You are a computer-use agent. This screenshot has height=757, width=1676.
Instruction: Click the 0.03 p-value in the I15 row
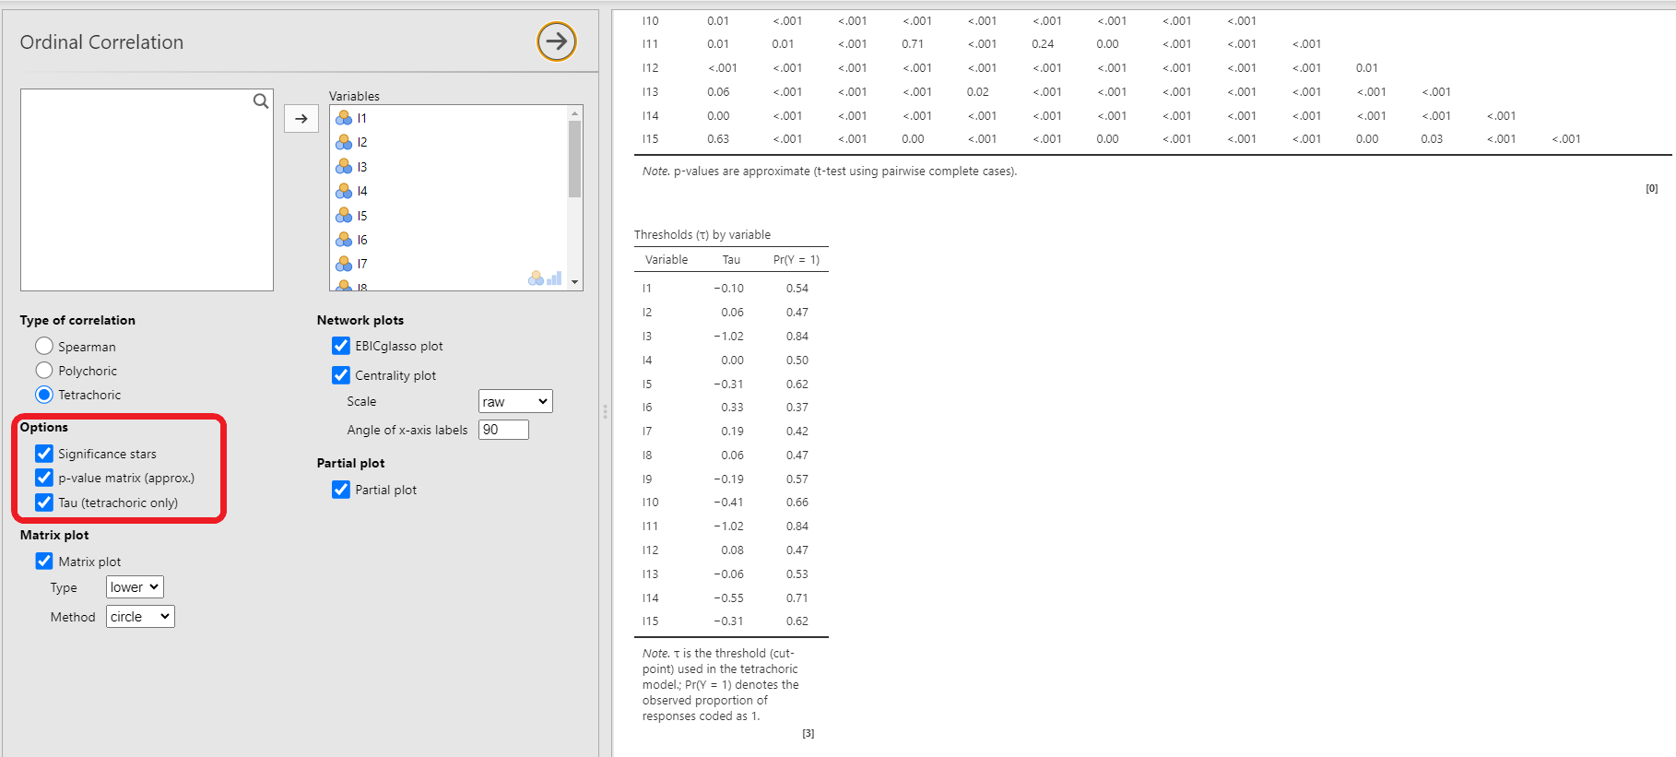click(x=1432, y=139)
